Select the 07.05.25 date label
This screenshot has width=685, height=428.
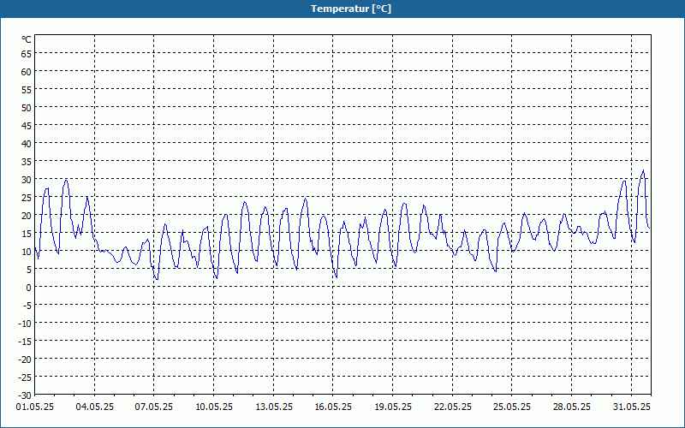pyautogui.click(x=154, y=407)
